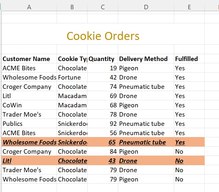219x192 pixels.
Task: Click the Delivery Method header cell
Action: click(x=143, y=59)
